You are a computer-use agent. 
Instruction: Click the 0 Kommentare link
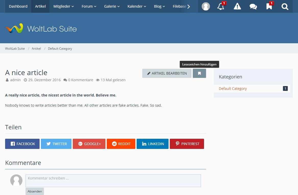(78, 80)
